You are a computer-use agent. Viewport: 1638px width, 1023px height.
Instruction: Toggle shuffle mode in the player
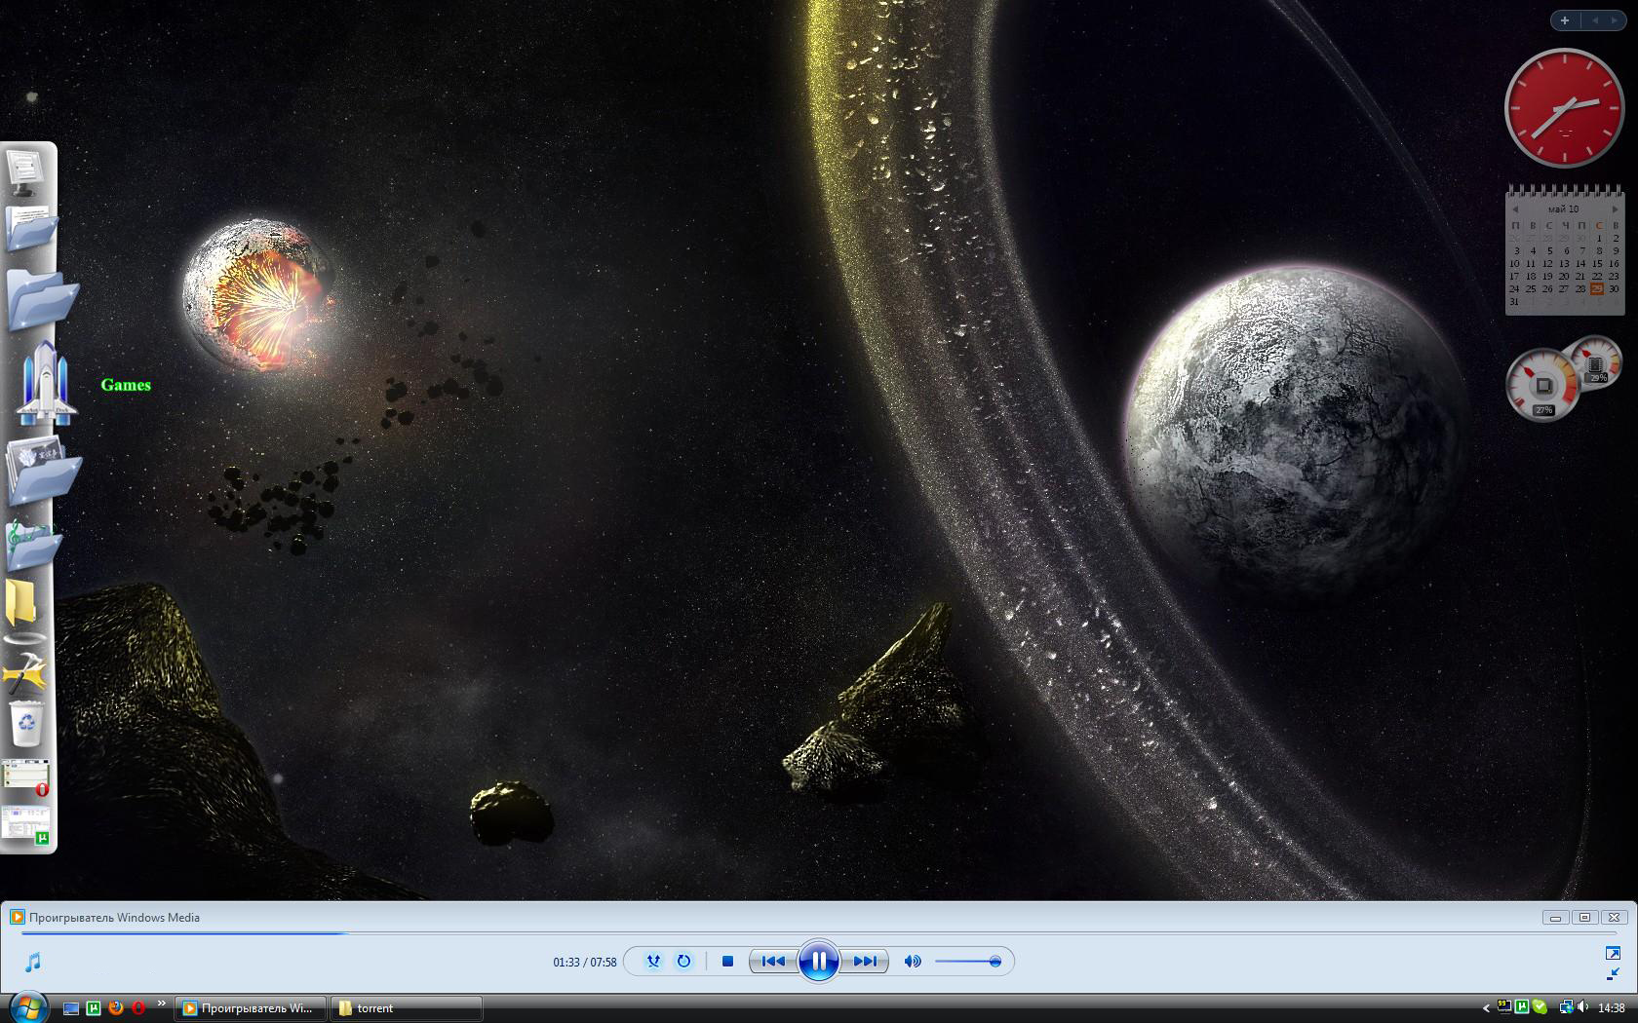(653, 962)
